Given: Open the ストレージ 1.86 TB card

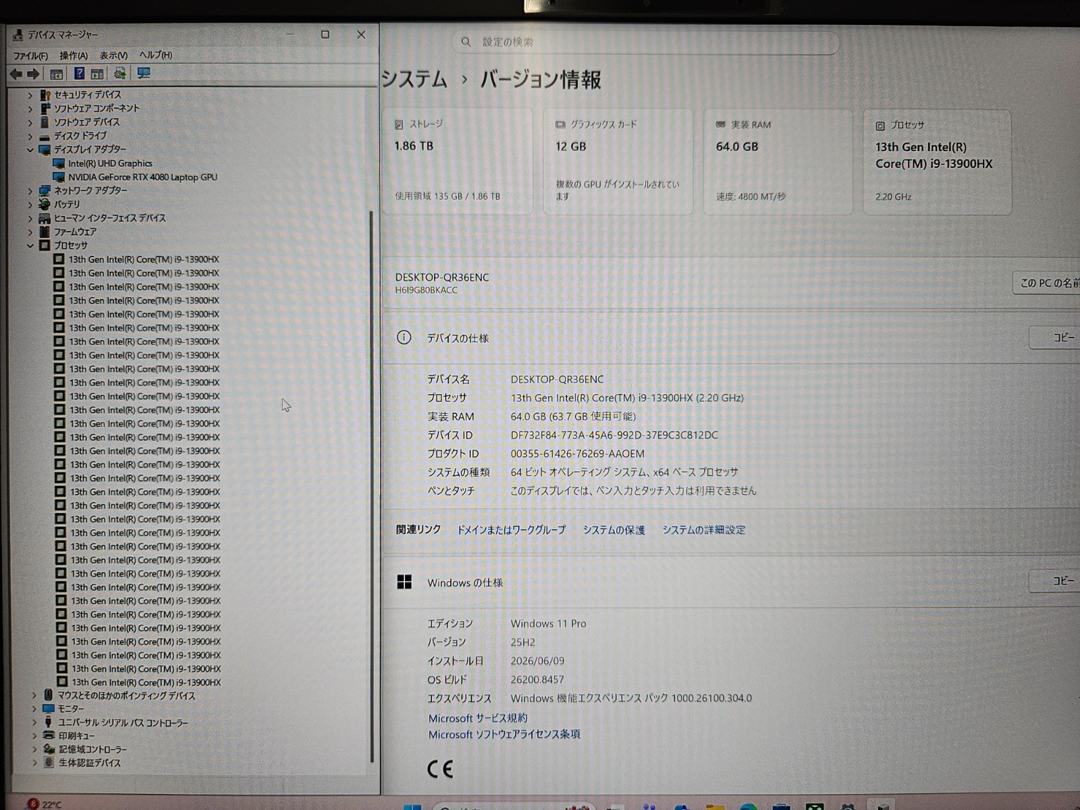Looking at the screenshot, I should (x=458, y=162).
